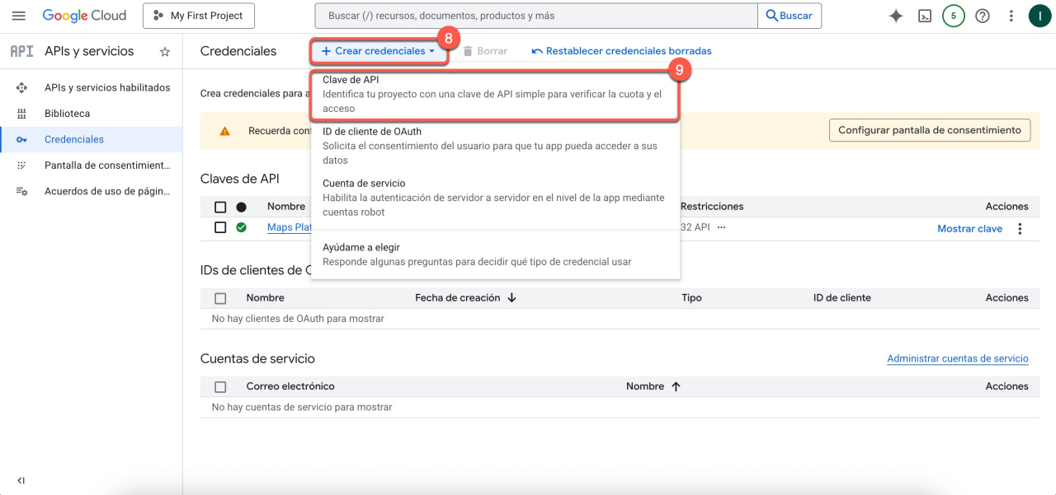Open the three-dot settings menu in header
The width and height of the screenshot is (1056, 495).
pos(1011,16)
